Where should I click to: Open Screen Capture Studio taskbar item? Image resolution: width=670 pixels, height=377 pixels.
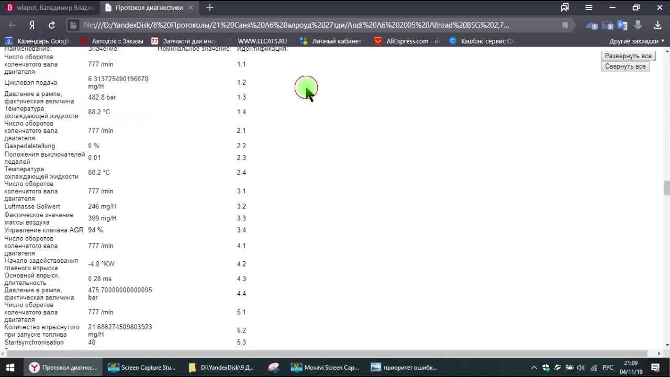(x=142, y=368)
